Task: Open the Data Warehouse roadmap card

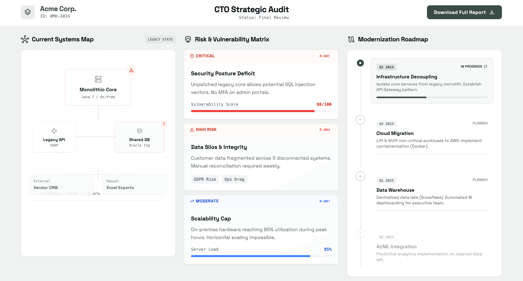Action: coord(432,194)
